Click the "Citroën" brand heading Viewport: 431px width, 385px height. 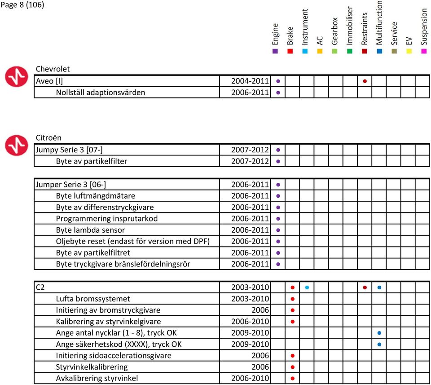pos(48,138)
